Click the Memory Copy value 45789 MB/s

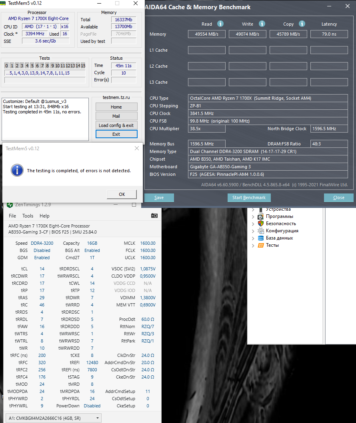(288, 34)
